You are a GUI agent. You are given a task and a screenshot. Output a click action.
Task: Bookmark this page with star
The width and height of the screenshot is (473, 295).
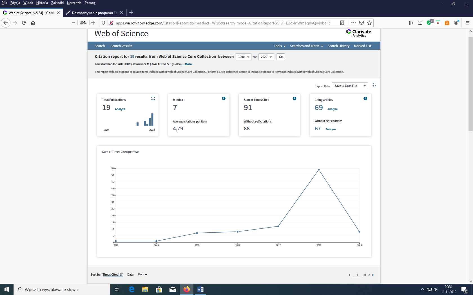pos(369,23)
